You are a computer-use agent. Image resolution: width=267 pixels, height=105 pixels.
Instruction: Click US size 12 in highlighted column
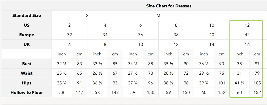tap(247, 25)
